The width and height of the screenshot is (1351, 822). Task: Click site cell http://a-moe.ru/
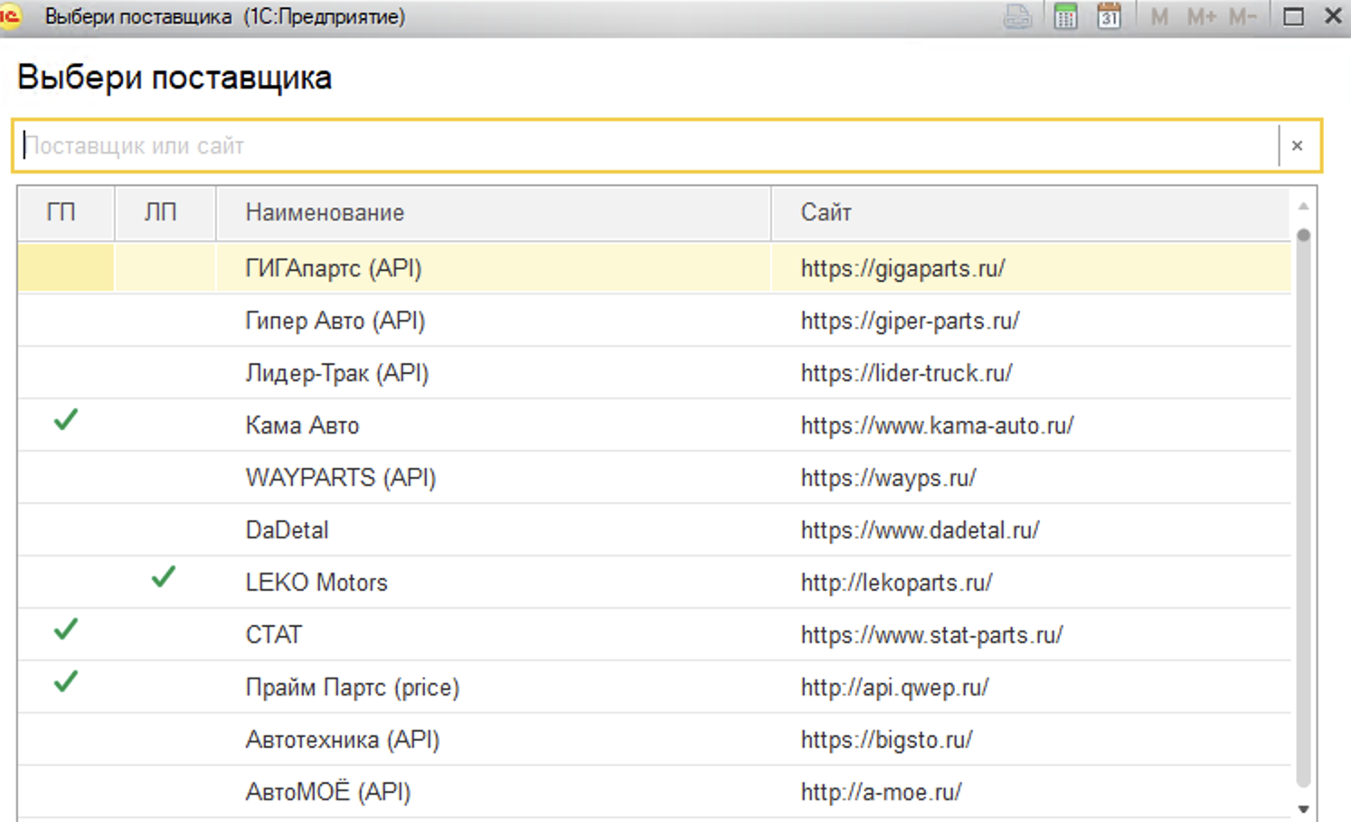[881, 792]
